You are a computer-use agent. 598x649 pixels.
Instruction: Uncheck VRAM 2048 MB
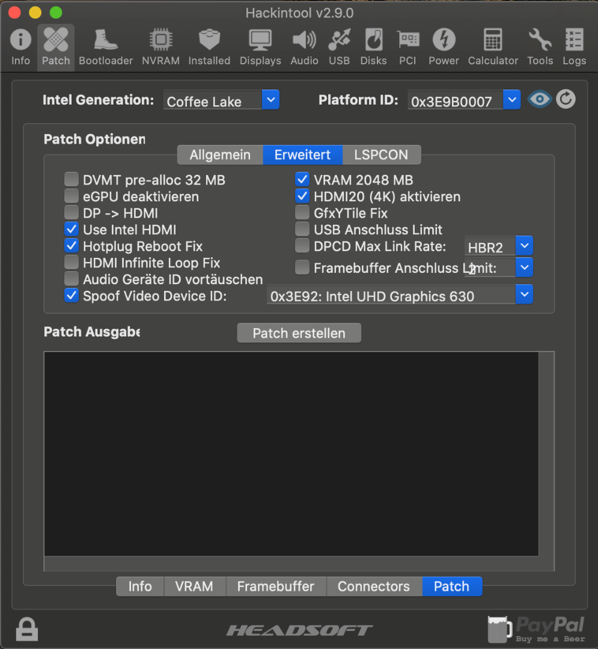[302, 179]
